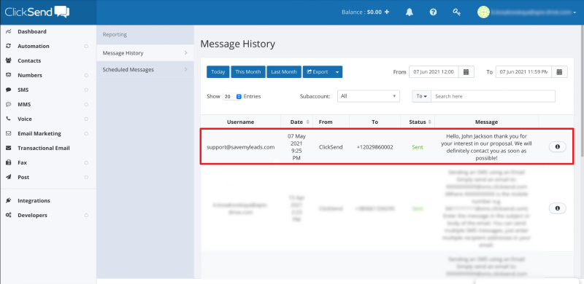
Task: Filter messages by Last Month
Action: (284, 72)
